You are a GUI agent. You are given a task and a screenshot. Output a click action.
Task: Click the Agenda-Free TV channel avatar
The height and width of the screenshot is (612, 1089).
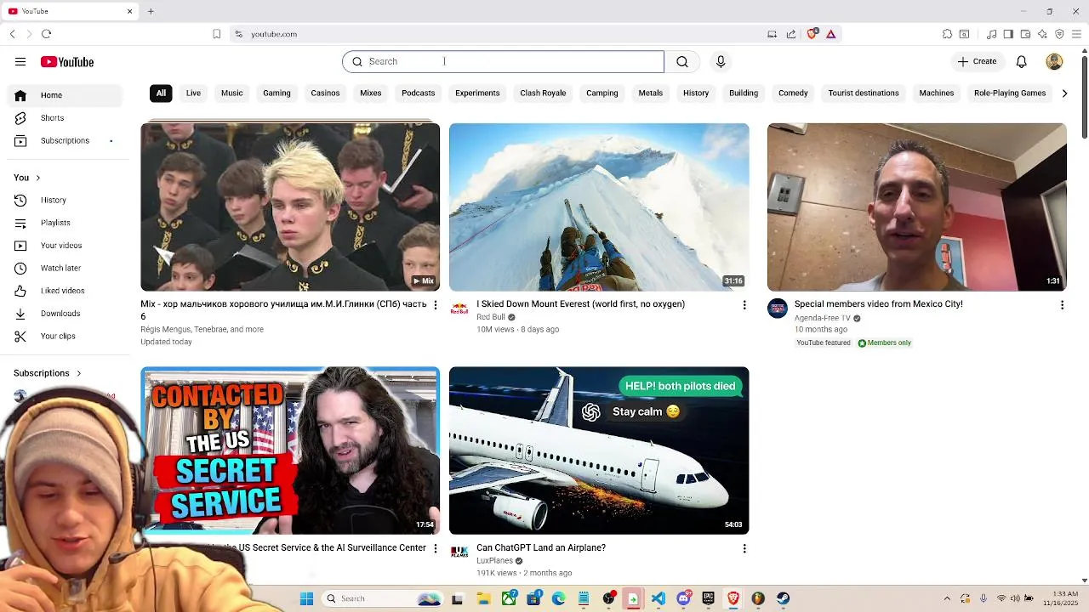[778, 309]
